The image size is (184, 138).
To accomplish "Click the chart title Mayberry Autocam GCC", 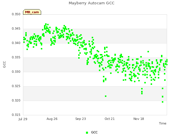I will click(91, 3).
